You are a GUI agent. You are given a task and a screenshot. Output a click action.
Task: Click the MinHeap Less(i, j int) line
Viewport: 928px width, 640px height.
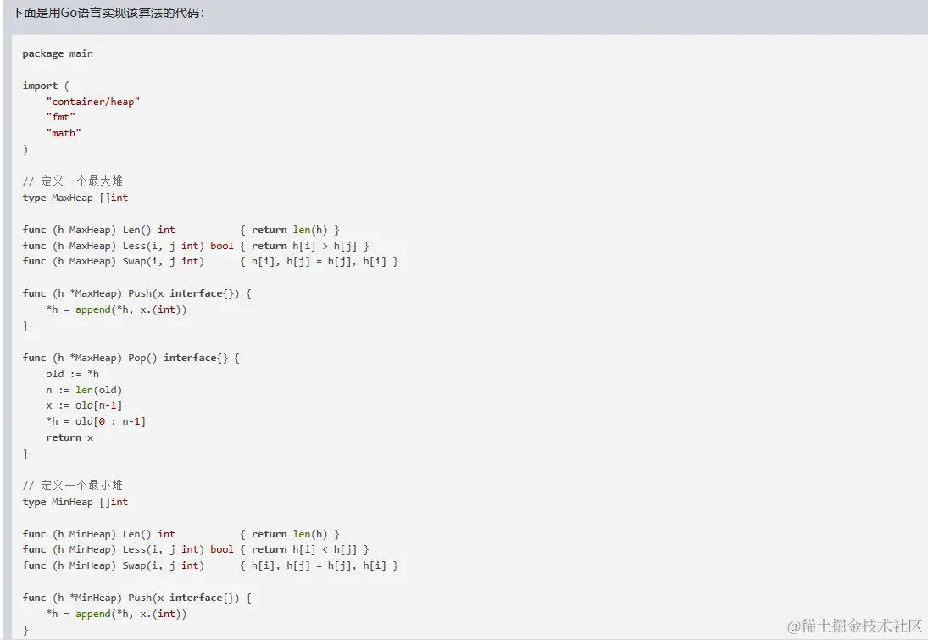coord(196,549)
